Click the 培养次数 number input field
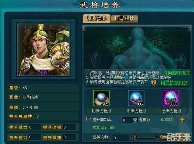 click(x=121, y=138)
